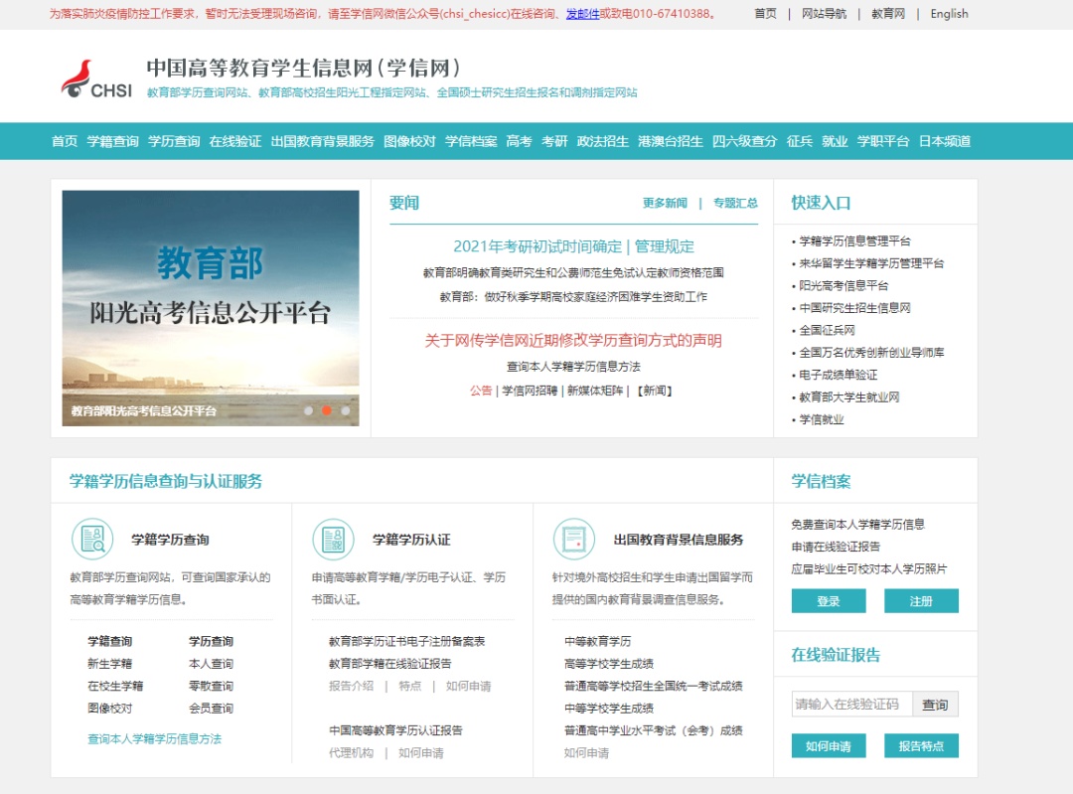Click the 学籍学历查询 circular document icon
The height and width of the screenshot is (794, 1073).
(92, 540)
